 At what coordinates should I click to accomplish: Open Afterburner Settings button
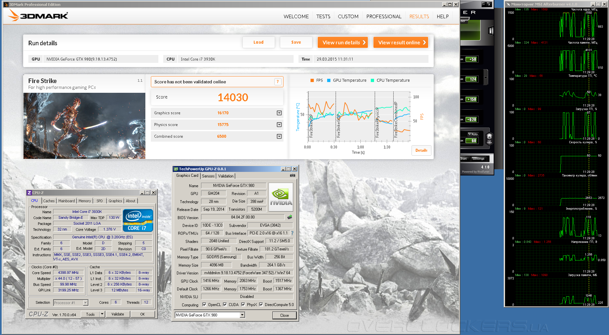coord(478,159)
